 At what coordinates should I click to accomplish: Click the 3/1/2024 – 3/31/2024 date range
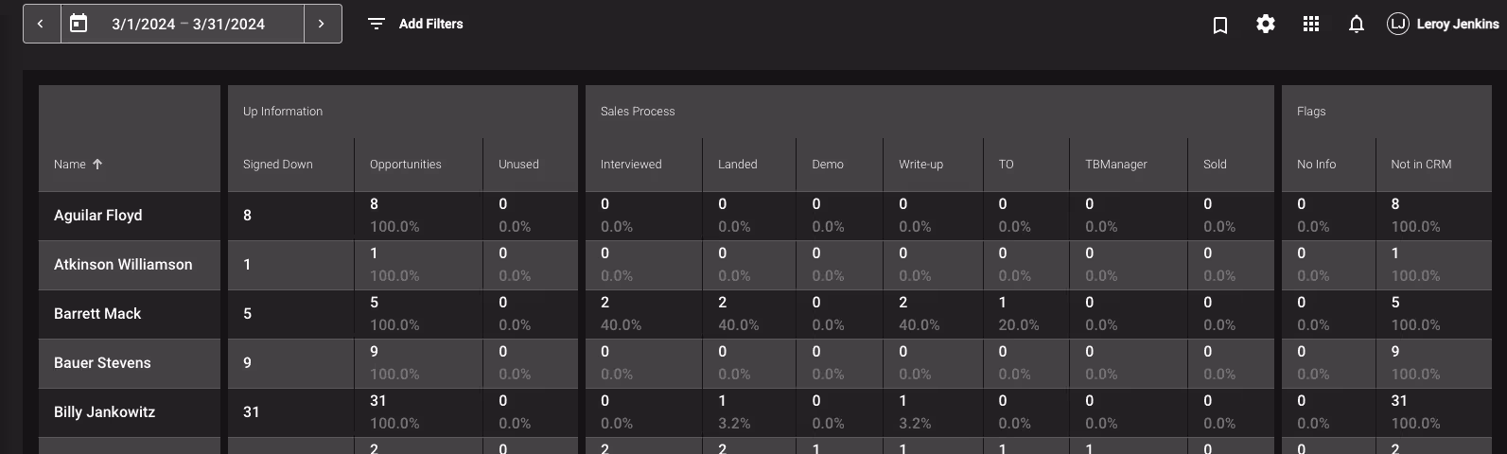[188, 24]
